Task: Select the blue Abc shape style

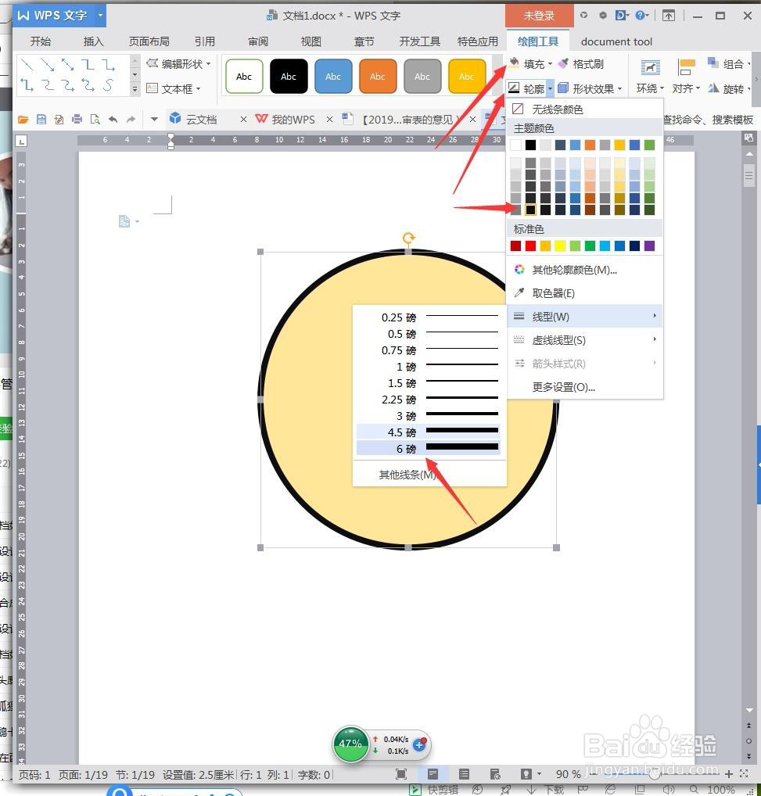Action: click(x=333, y=76)
